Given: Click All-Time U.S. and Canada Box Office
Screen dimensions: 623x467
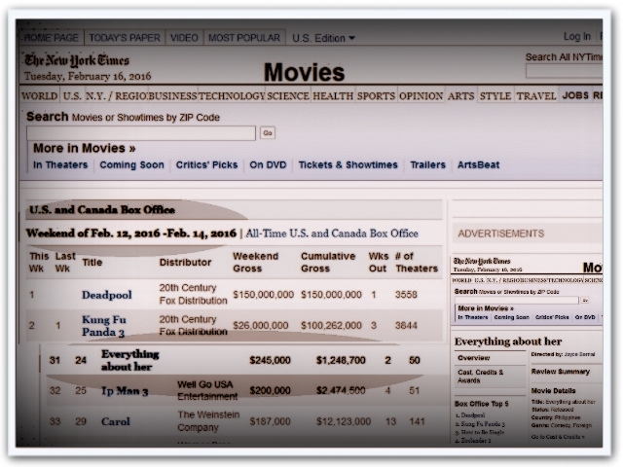Looking at the screenshot, I should pos(332,233).
